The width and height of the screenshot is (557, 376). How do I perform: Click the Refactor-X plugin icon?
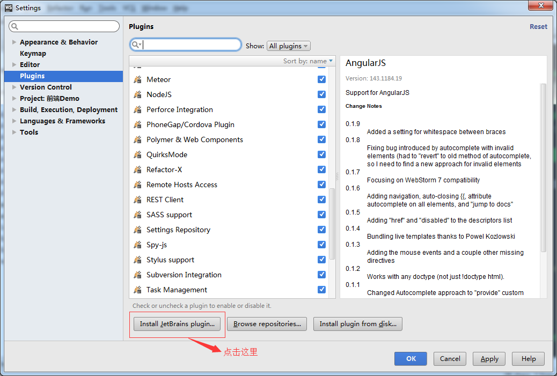click(137, 169)
